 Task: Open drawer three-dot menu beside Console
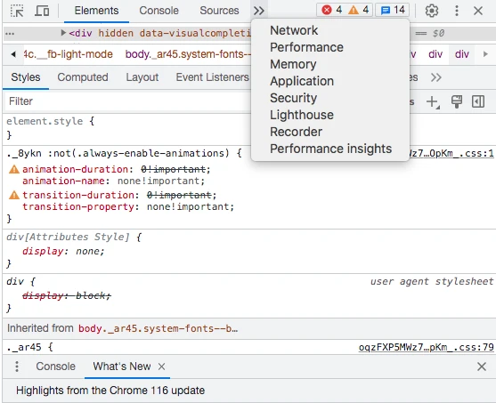pos(17,367)
